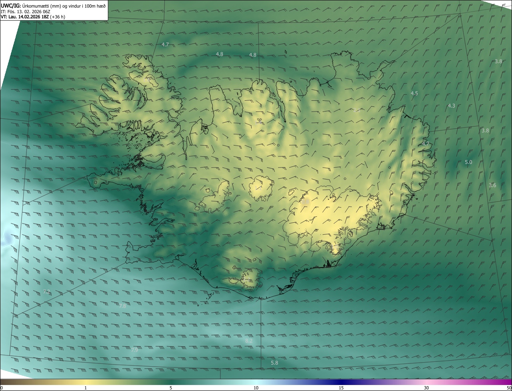Click the yellow part of the colour scale near 1

click(x=86, y=382)
